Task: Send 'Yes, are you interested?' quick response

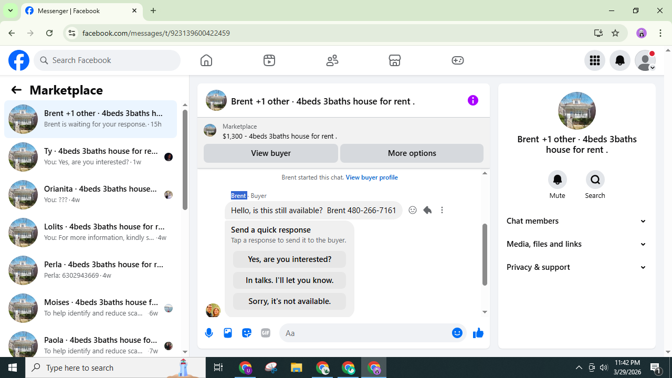Action: [289, 259]
